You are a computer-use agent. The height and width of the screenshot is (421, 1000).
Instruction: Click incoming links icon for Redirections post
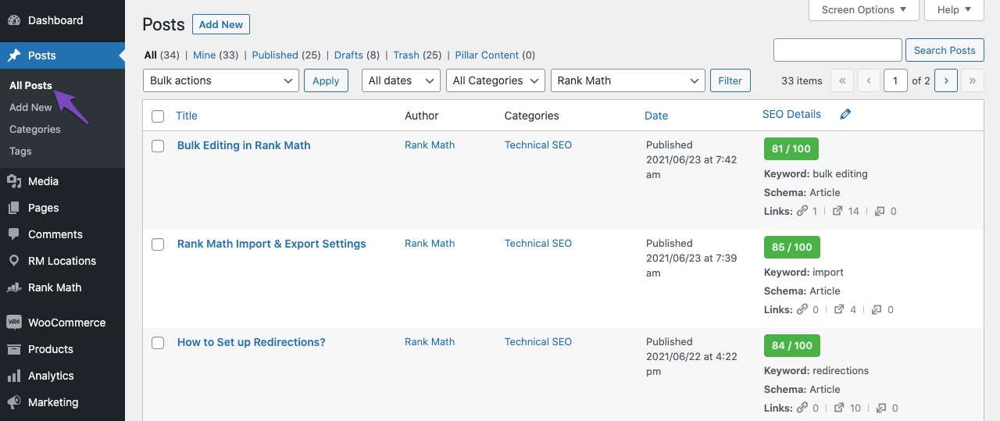tap(881, 408)
